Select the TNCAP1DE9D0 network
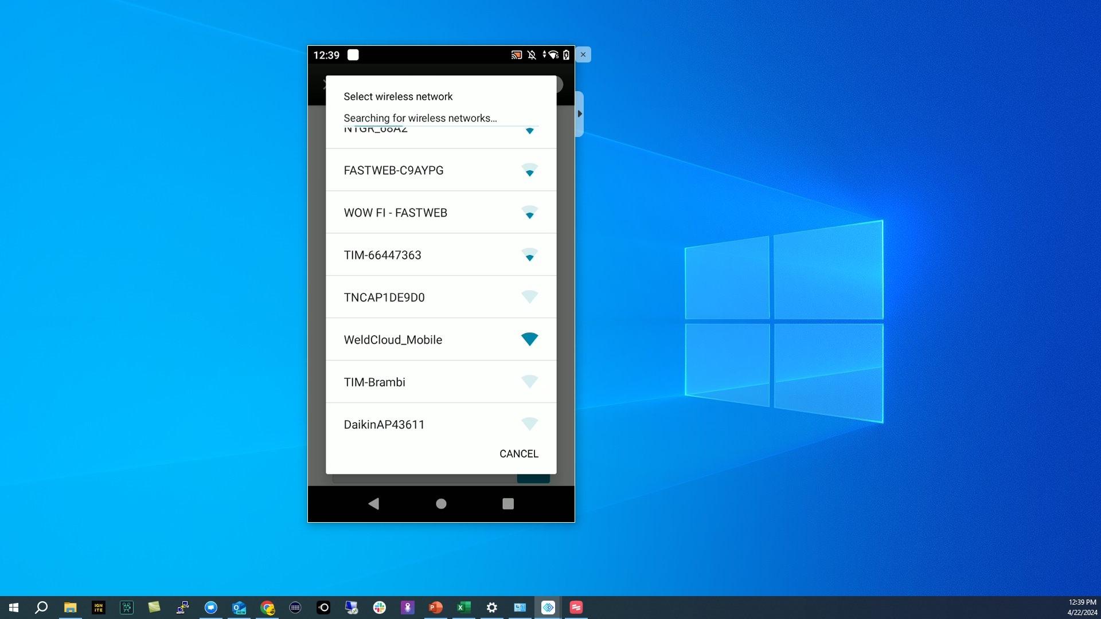 click(440, 297)
